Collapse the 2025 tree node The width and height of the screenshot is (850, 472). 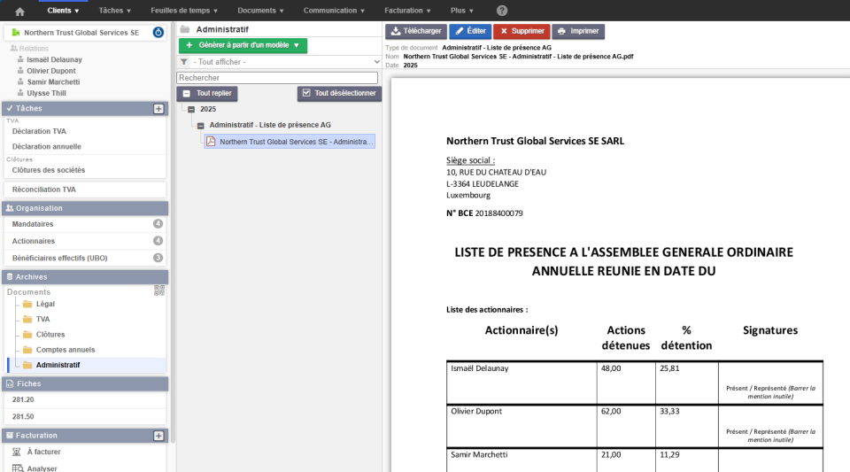(x=191, y=110)
